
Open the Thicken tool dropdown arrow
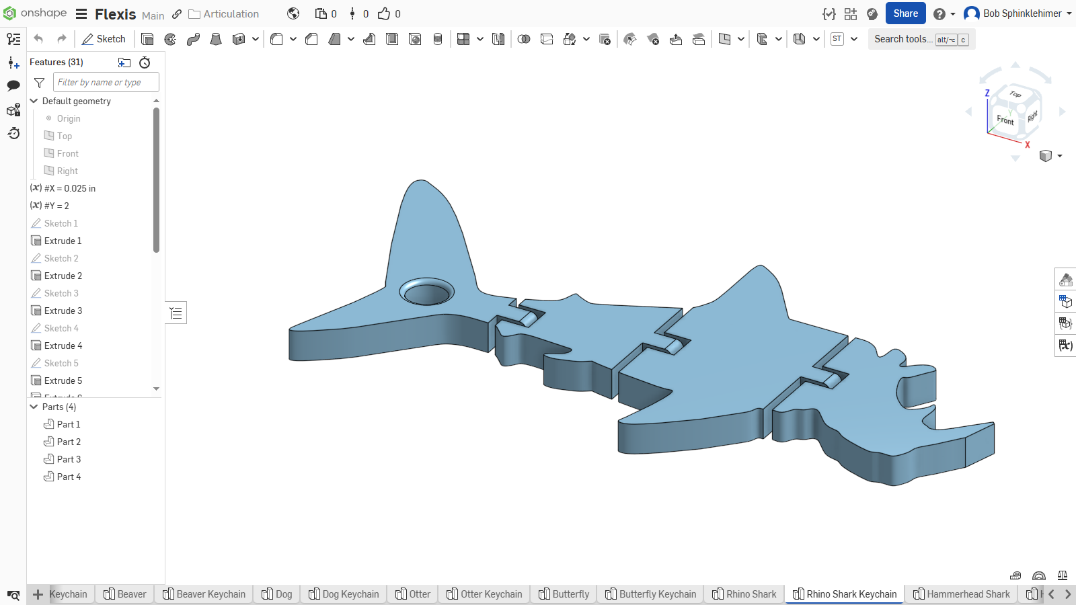tap(256, 39)
